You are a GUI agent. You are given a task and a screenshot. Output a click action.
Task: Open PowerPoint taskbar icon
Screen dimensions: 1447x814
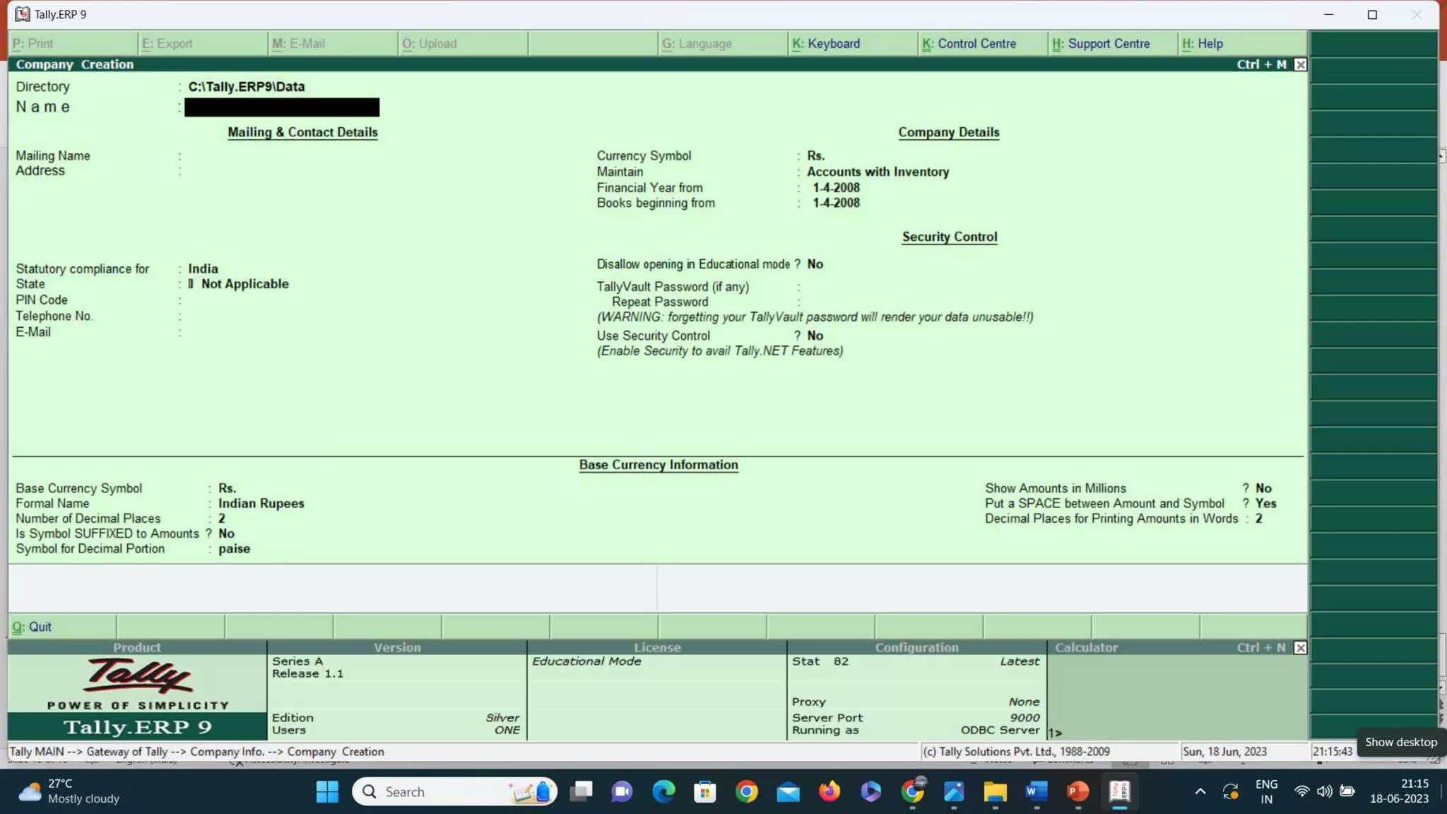(1077, 791)
